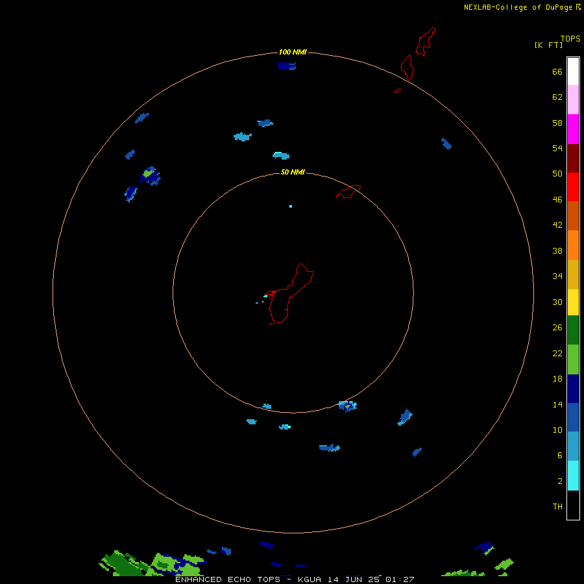Select the light pink legend swatch
584x584 pixels.
coord(573,99)
